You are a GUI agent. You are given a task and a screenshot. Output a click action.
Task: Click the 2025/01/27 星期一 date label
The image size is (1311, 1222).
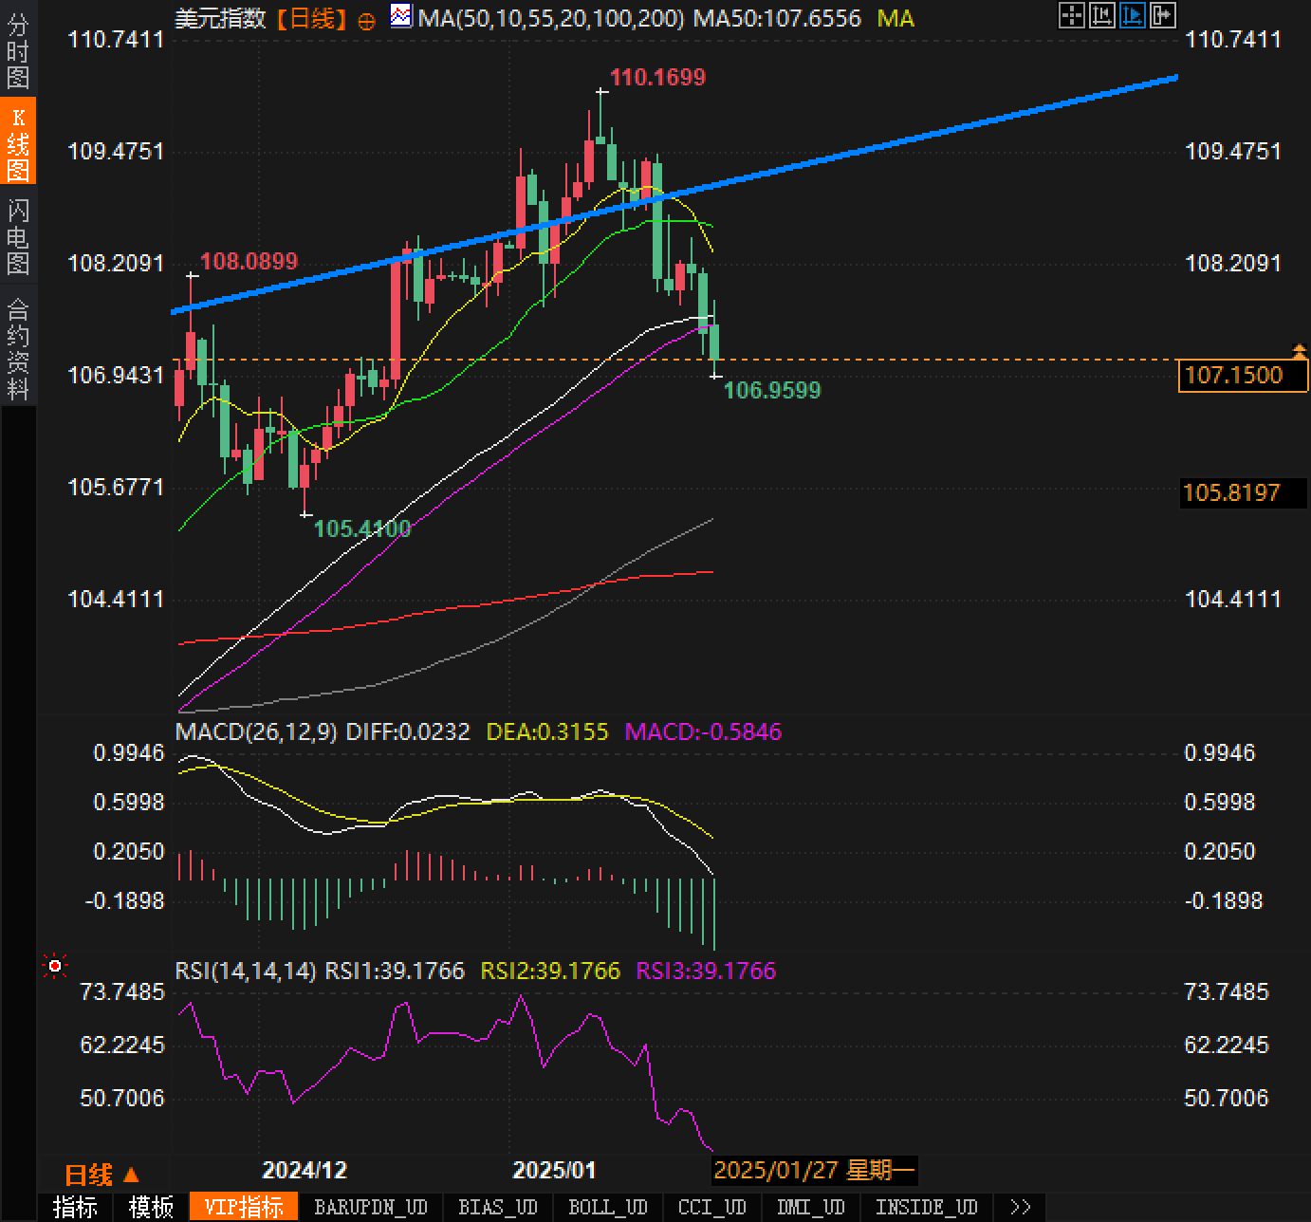[x=814, y=1170]
